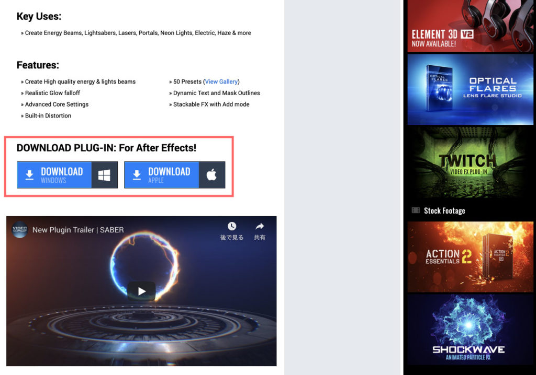Viewport: 536px width, 375px height.
Task: Open the New Plugin Trailer | SABER title
Action: (x=78, y=230)
